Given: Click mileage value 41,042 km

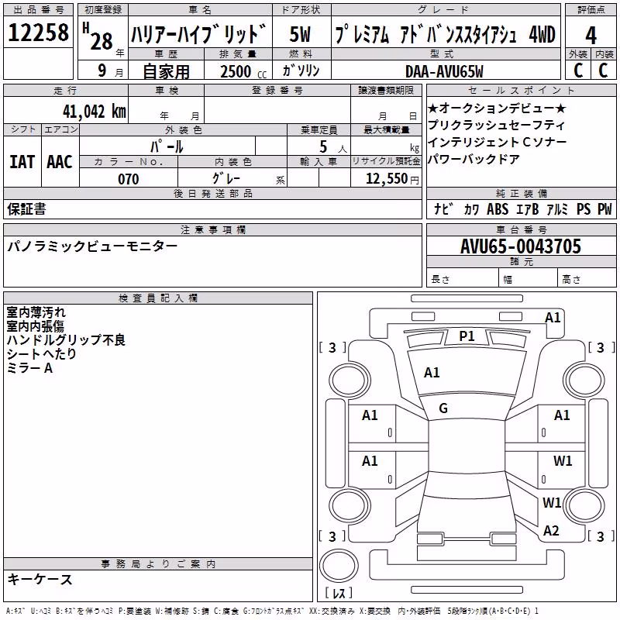Looking at the screenshot, I should click(x=94, y=112).
